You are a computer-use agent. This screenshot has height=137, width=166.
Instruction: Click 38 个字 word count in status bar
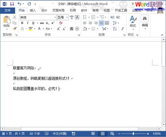point(35,134)
